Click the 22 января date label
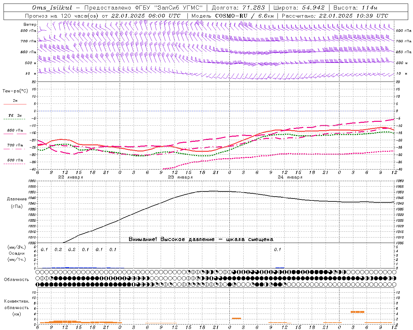Image resolution: width=413 pixels, height=330 pixels. [70, 177]
